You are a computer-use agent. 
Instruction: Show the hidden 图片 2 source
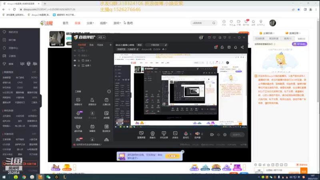[x=75, y=51]
